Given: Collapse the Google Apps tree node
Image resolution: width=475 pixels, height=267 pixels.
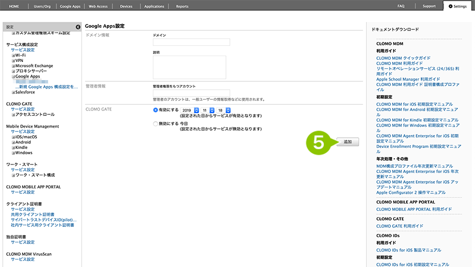Looking at the screenshot, I should 13,76.
